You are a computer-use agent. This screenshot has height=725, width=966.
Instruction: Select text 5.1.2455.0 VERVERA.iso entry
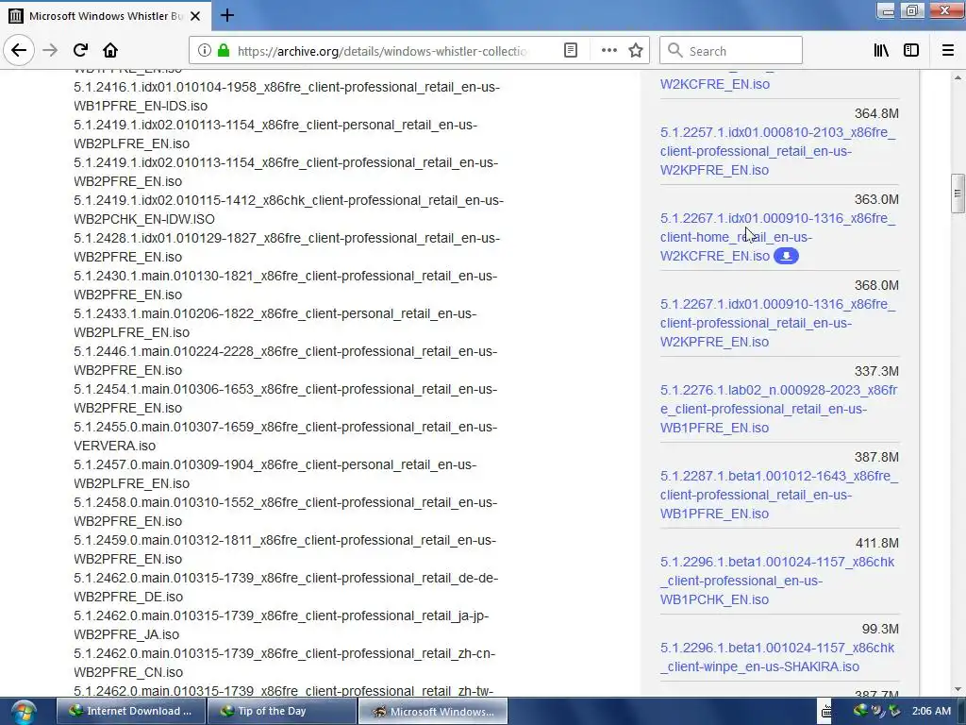point(285,436)
